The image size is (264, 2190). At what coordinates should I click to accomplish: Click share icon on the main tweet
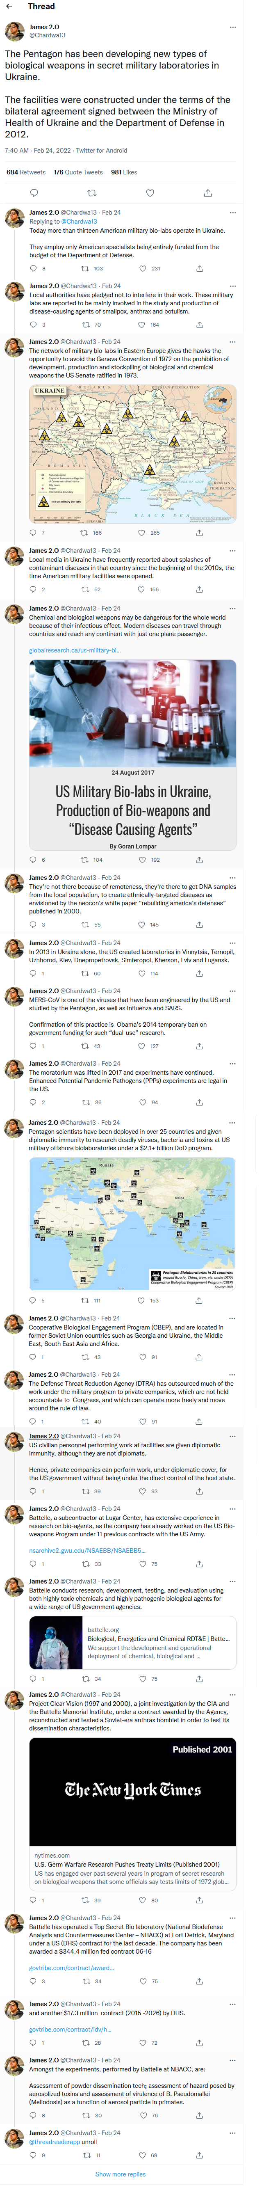[208, 193]
